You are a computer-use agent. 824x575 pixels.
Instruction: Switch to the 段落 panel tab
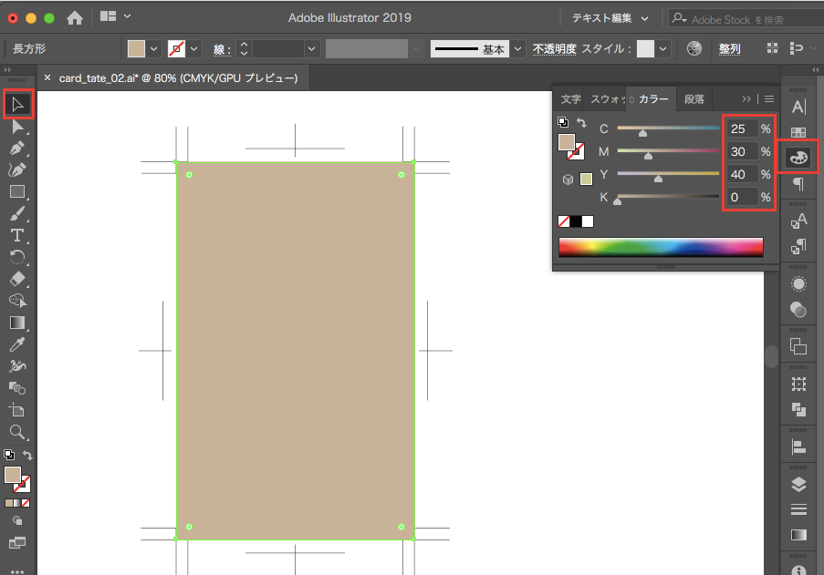[694, 99]
